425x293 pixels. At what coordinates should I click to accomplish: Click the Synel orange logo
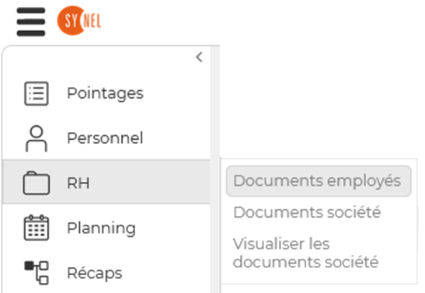pyautogui.click(x=79, y=21)
